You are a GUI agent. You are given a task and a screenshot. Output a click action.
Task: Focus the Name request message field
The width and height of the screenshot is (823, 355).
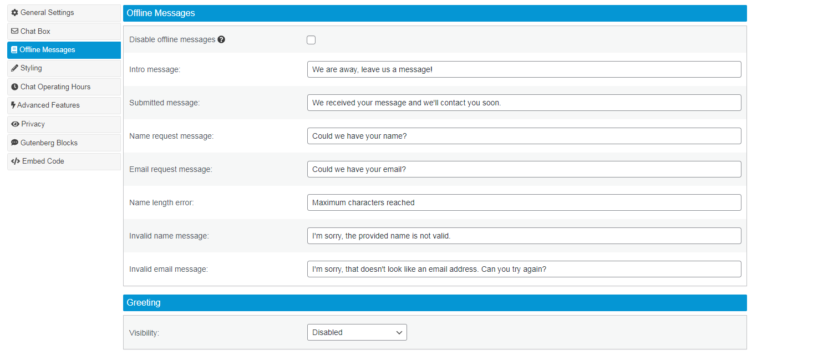pos(524,136)
